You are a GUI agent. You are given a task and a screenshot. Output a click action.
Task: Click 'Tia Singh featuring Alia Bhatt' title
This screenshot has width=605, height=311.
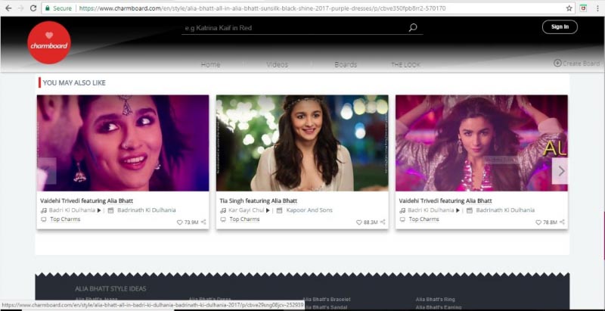point(258,201)
